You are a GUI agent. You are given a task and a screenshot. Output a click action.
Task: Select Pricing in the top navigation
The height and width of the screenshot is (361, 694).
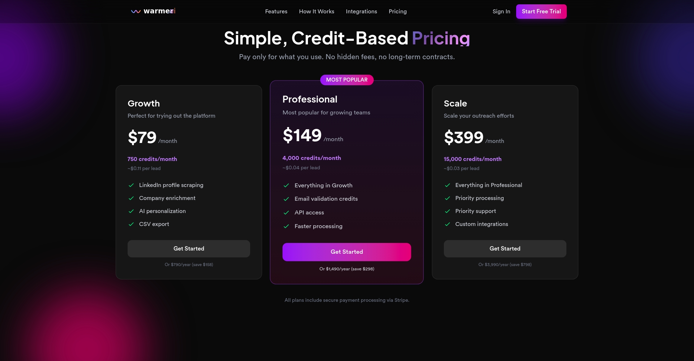click(398, 12)
